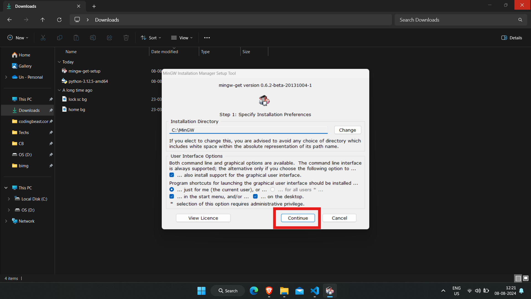Expand Un - Personal OneDrive node
The image size is (531, 299).
point(6,77)
